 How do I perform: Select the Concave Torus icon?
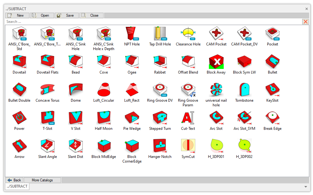48,90
